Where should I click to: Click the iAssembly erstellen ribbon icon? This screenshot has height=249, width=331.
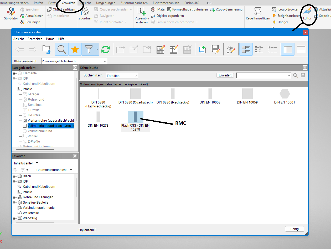(x=142, y=15)
